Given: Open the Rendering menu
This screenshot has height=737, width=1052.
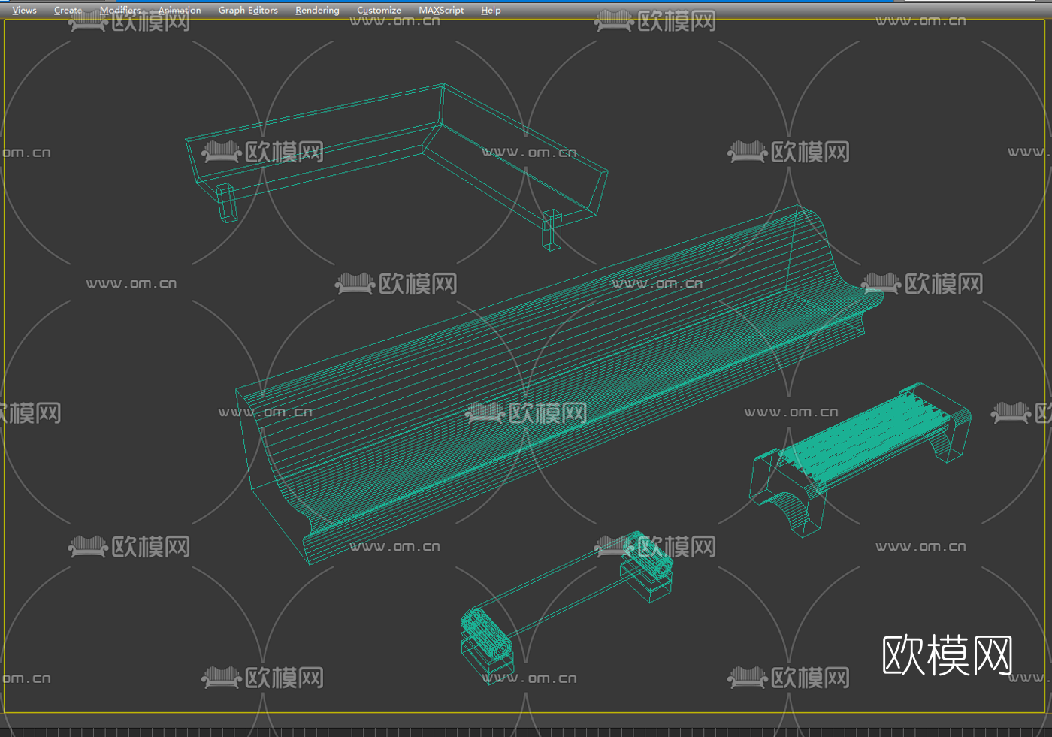Looking at the screenshot, I should [x=317, y=10].
